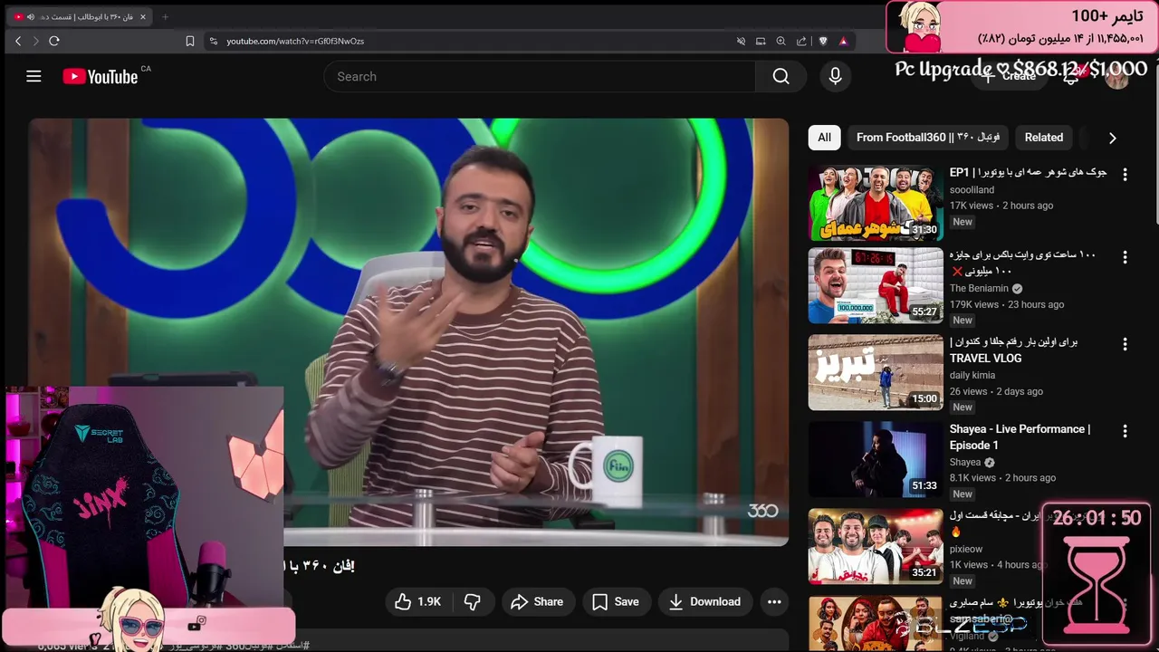Open account avatar menu
The height and width of the screenshot is (652, 1159).
1117,77
